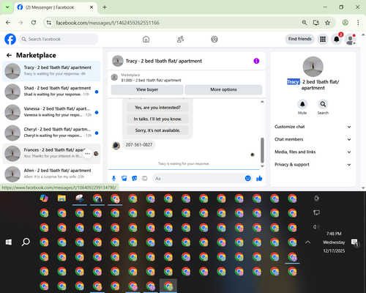Click the volume speaker tray icon
This screenshot has height=293, width=366.
(316, 227)
